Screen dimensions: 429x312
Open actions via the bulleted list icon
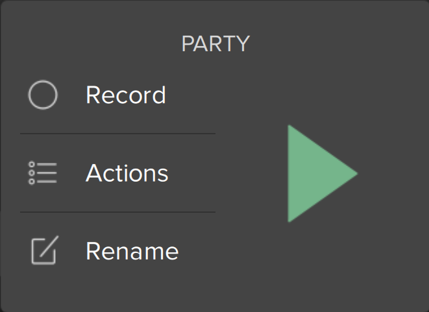[43, 173]
